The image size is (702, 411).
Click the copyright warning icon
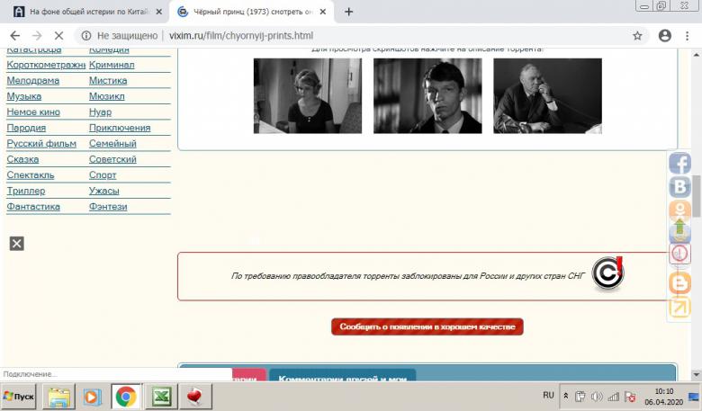coord(607,273)
